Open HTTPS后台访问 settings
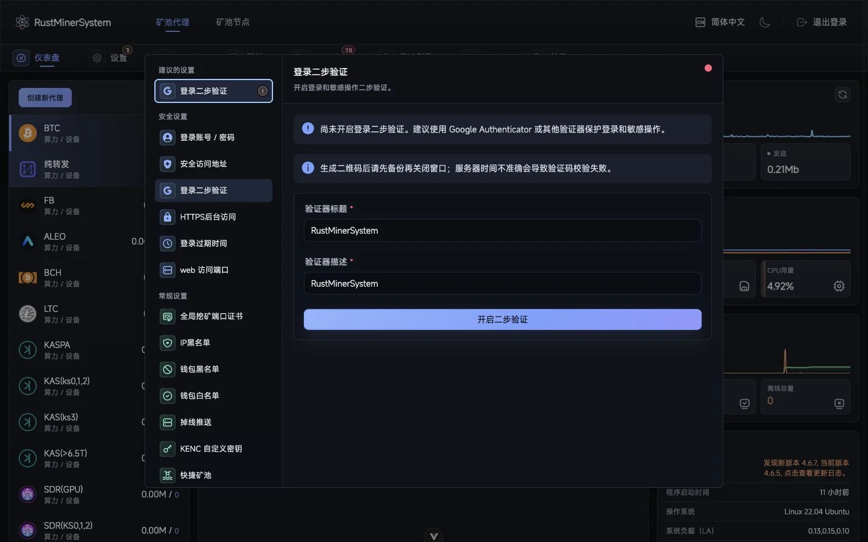The image size is (868, 542). [x=213, y=217]
